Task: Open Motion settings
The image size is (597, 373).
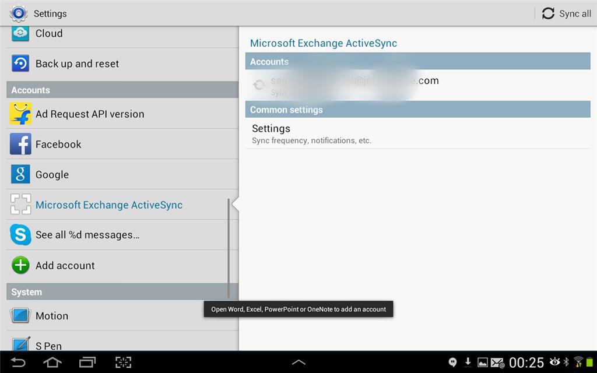Action: click(x=122, y=315)
